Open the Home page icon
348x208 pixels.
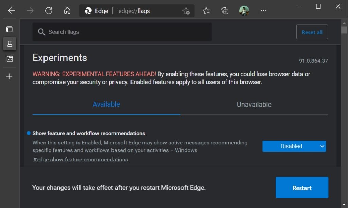(x=67, y=11)
